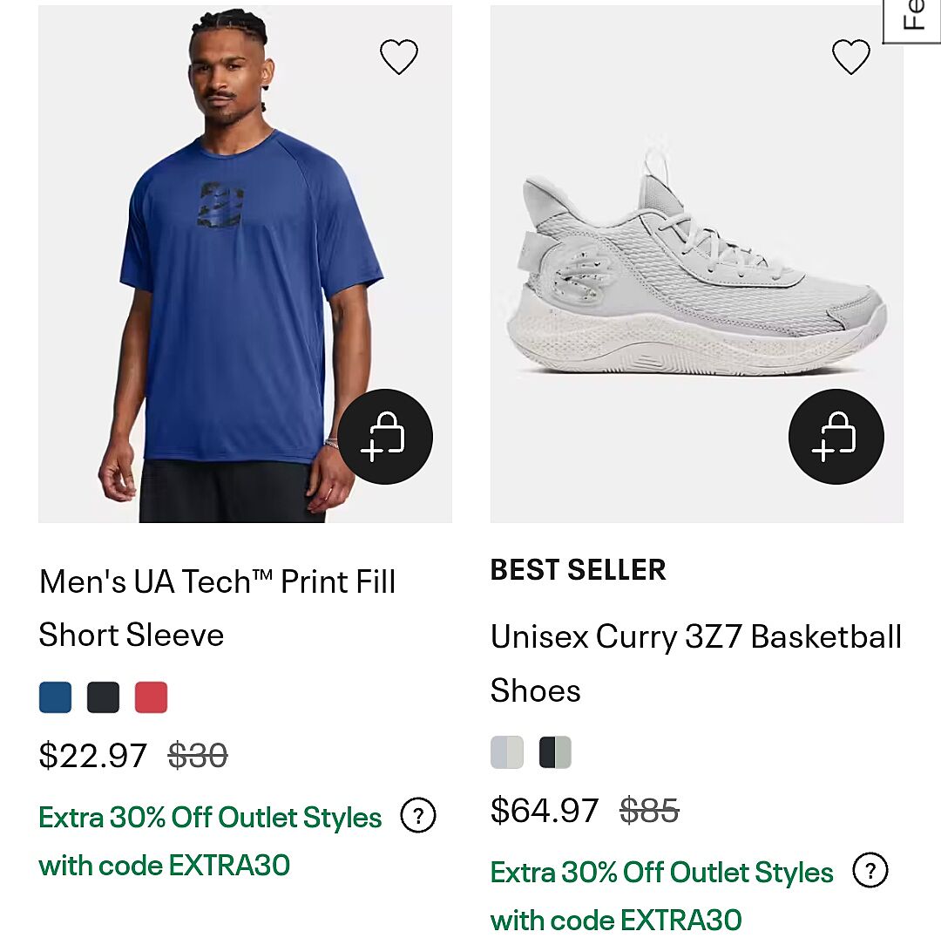Open Men's UA Tech Print Fill Short Sleeve link
941x938 pixels.
pos(217,608)
